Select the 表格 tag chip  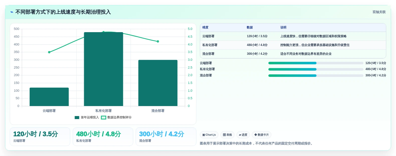coord(227,135)
